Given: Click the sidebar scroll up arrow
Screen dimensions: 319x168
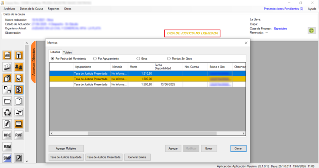Looking at the screenshot, I should 27,43.
